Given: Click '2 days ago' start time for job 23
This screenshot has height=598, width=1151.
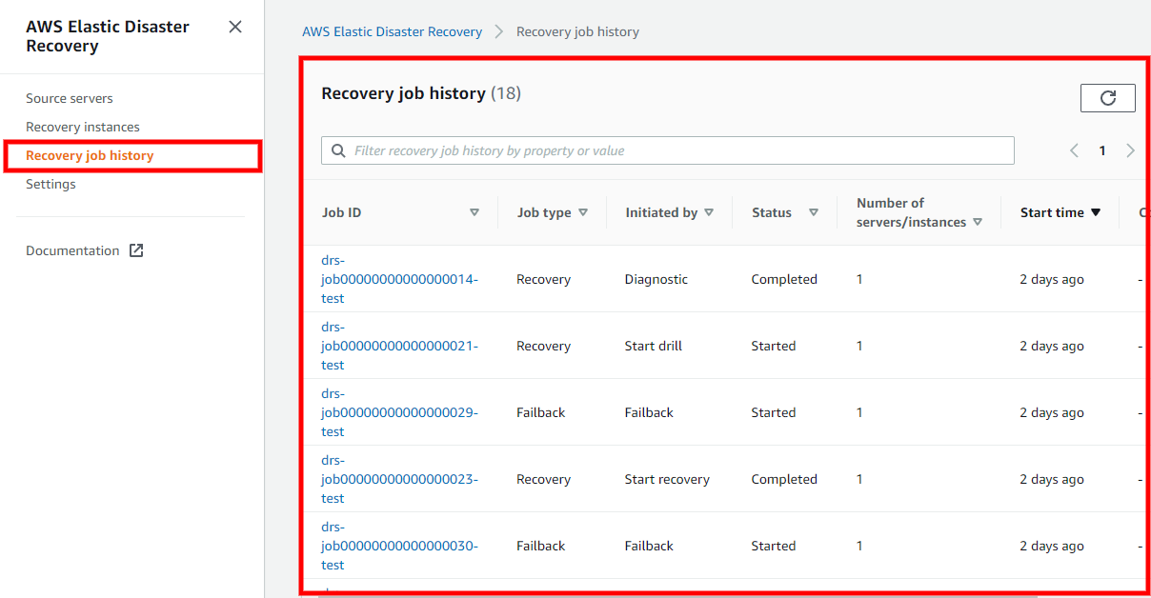Looking at the screenshot, I should pyautogui.click(x=1052, y=479).
